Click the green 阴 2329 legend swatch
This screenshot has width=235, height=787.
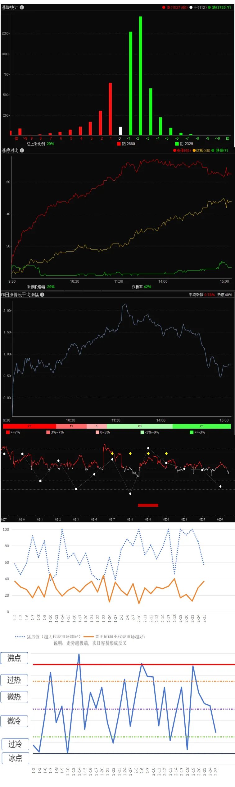tap(177, 144)
